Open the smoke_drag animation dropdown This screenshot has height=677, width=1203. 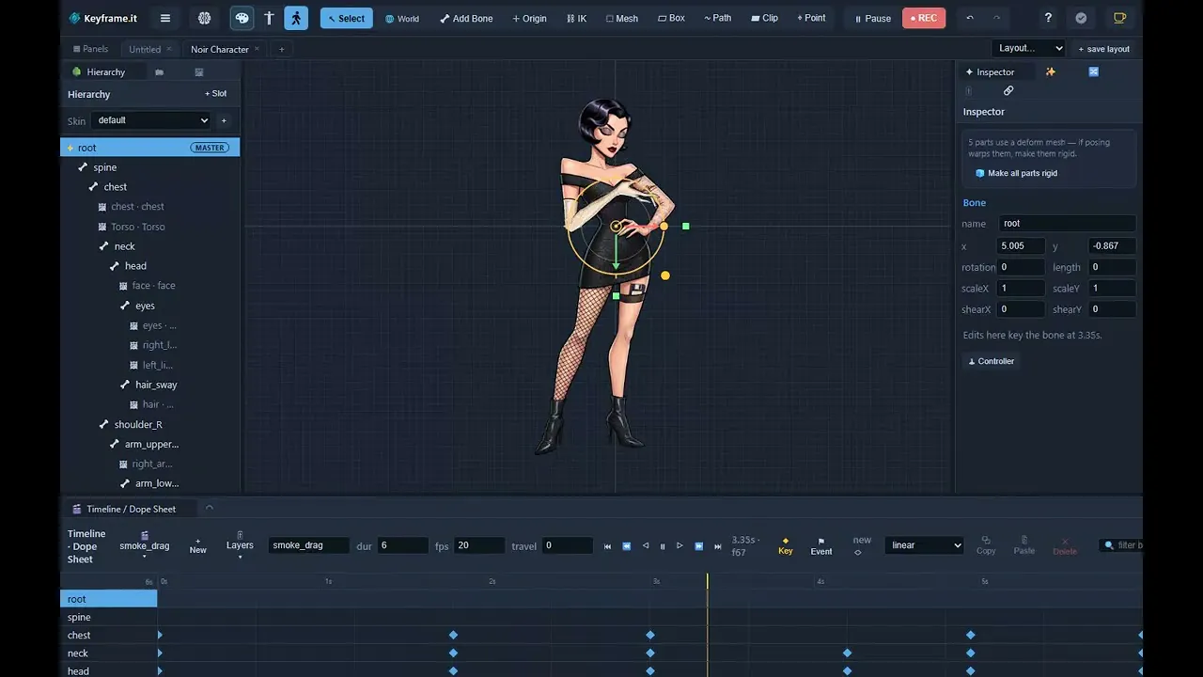145,545
